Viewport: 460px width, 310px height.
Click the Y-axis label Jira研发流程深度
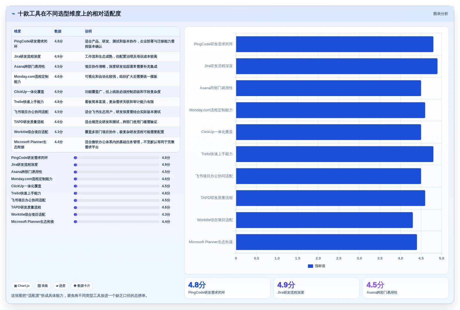point(218,66)
